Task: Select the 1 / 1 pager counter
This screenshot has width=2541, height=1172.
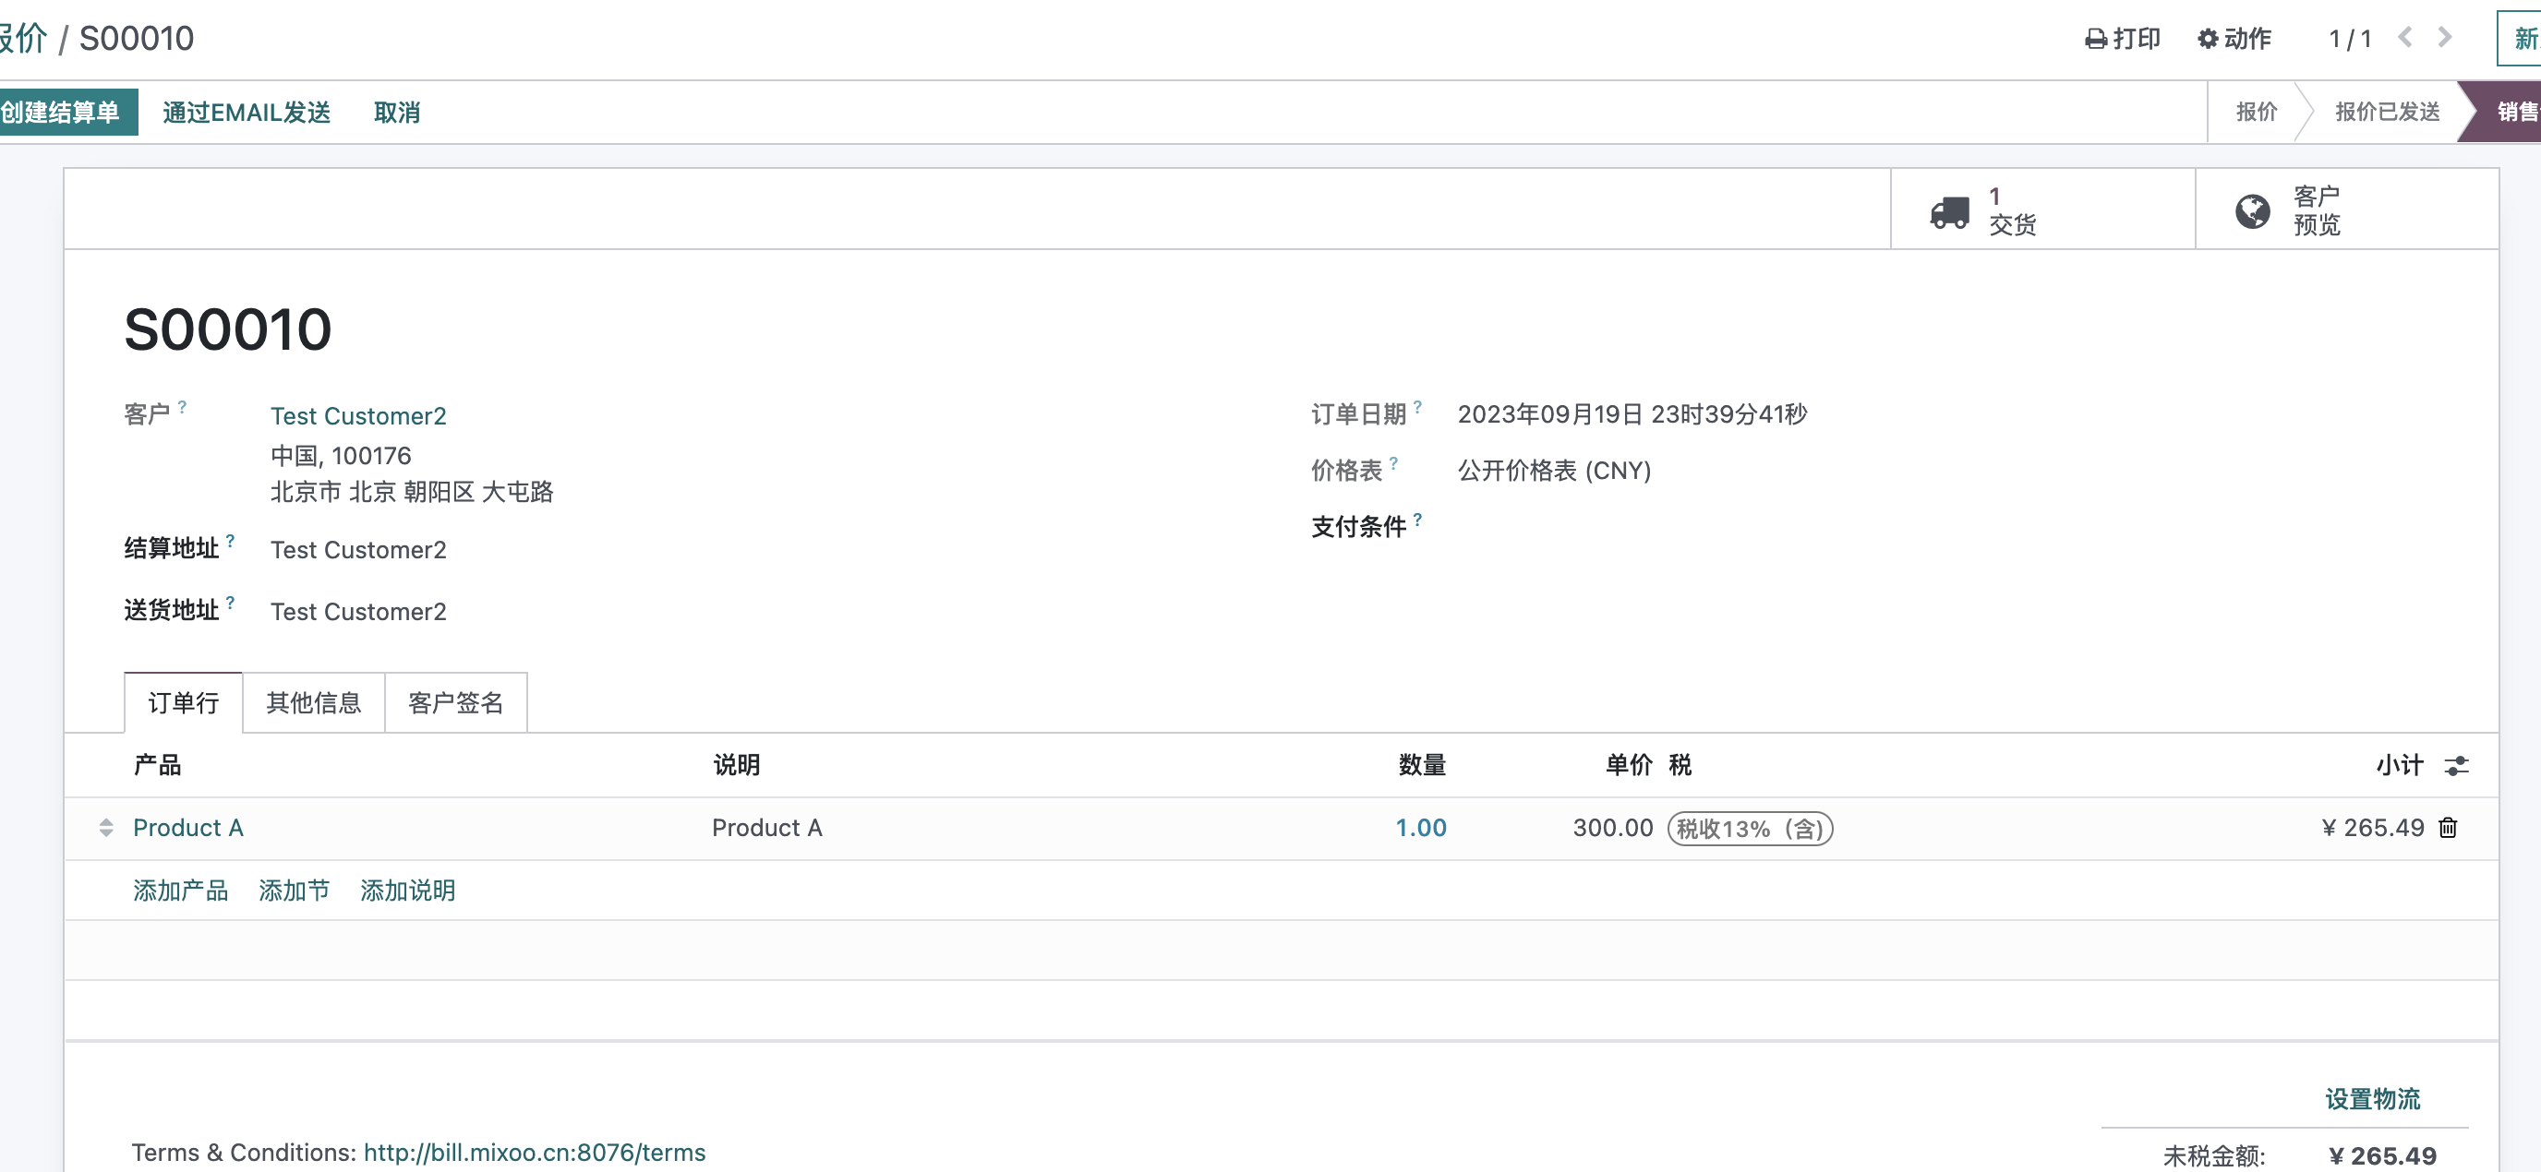Action: [2350, 39]
